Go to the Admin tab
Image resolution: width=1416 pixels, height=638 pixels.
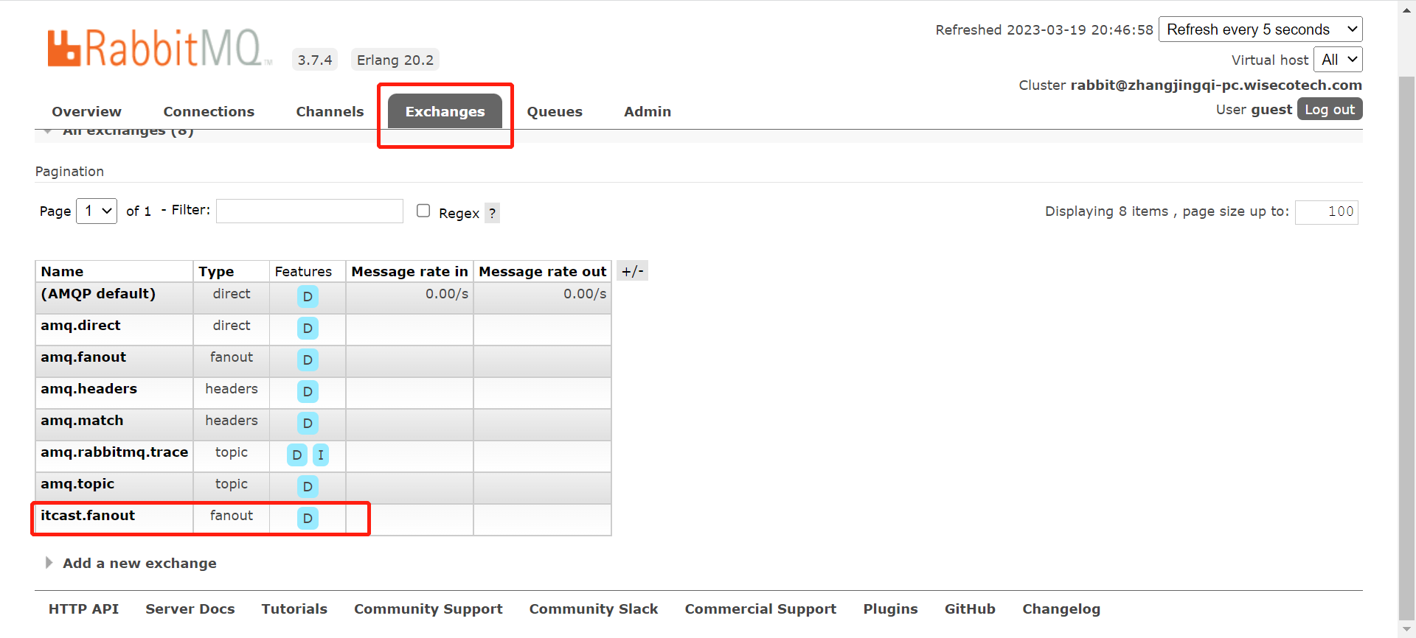pyautogui.click(x=648, y=111)
